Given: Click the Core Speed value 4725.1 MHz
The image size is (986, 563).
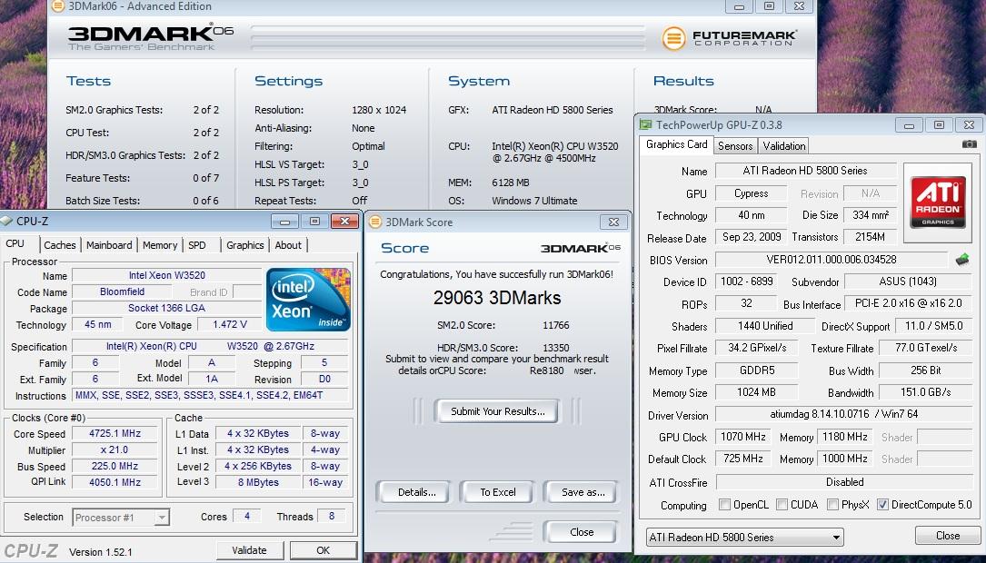Looking at the screenshot, I should pos(115,433).
